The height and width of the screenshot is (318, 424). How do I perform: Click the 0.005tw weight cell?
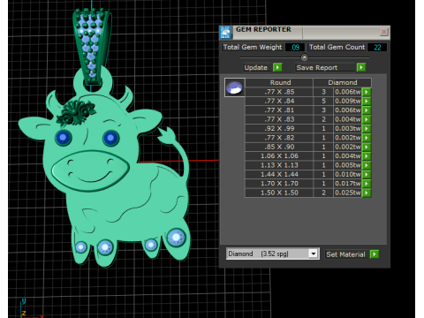(x=347, y=165)
